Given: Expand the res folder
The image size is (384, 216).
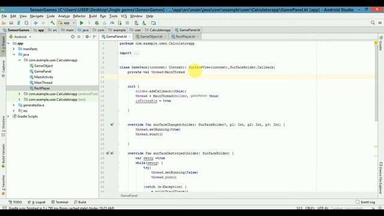Looking at the screenshot, I should (14, 110).
